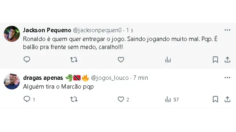Viewport: 236px width, 132px height.
Task: Like the 'Alguém tira o Marcão' tweet
Action: coord(121,99)
